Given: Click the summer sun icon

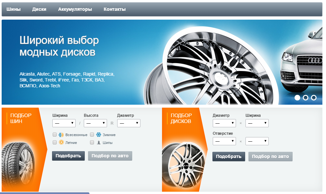Looking at the screenshot, I should (61, 142).
